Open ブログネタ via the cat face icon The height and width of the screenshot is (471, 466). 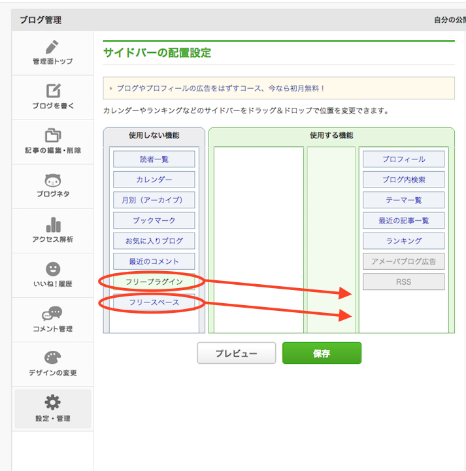click(53, 180)
